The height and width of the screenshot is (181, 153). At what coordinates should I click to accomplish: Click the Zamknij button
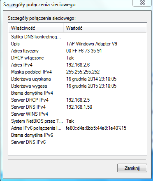pyautogui.click(x=132, y=168)
